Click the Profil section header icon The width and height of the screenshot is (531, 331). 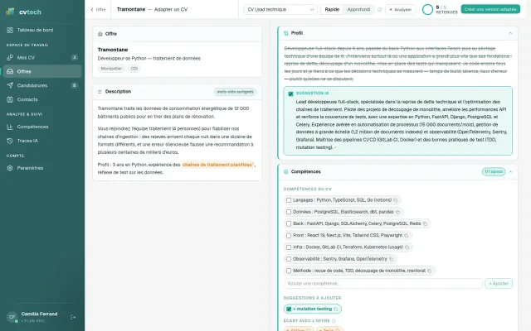point(285,33)
